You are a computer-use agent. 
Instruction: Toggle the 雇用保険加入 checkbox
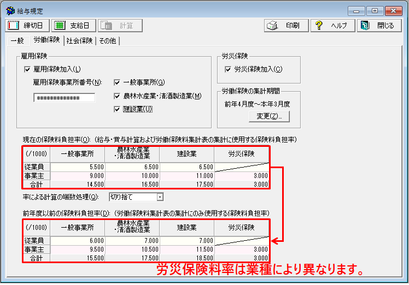(27, 69)
